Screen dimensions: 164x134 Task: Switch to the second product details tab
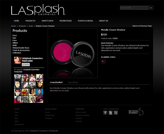pyautogui.click(x=73, y=82)
